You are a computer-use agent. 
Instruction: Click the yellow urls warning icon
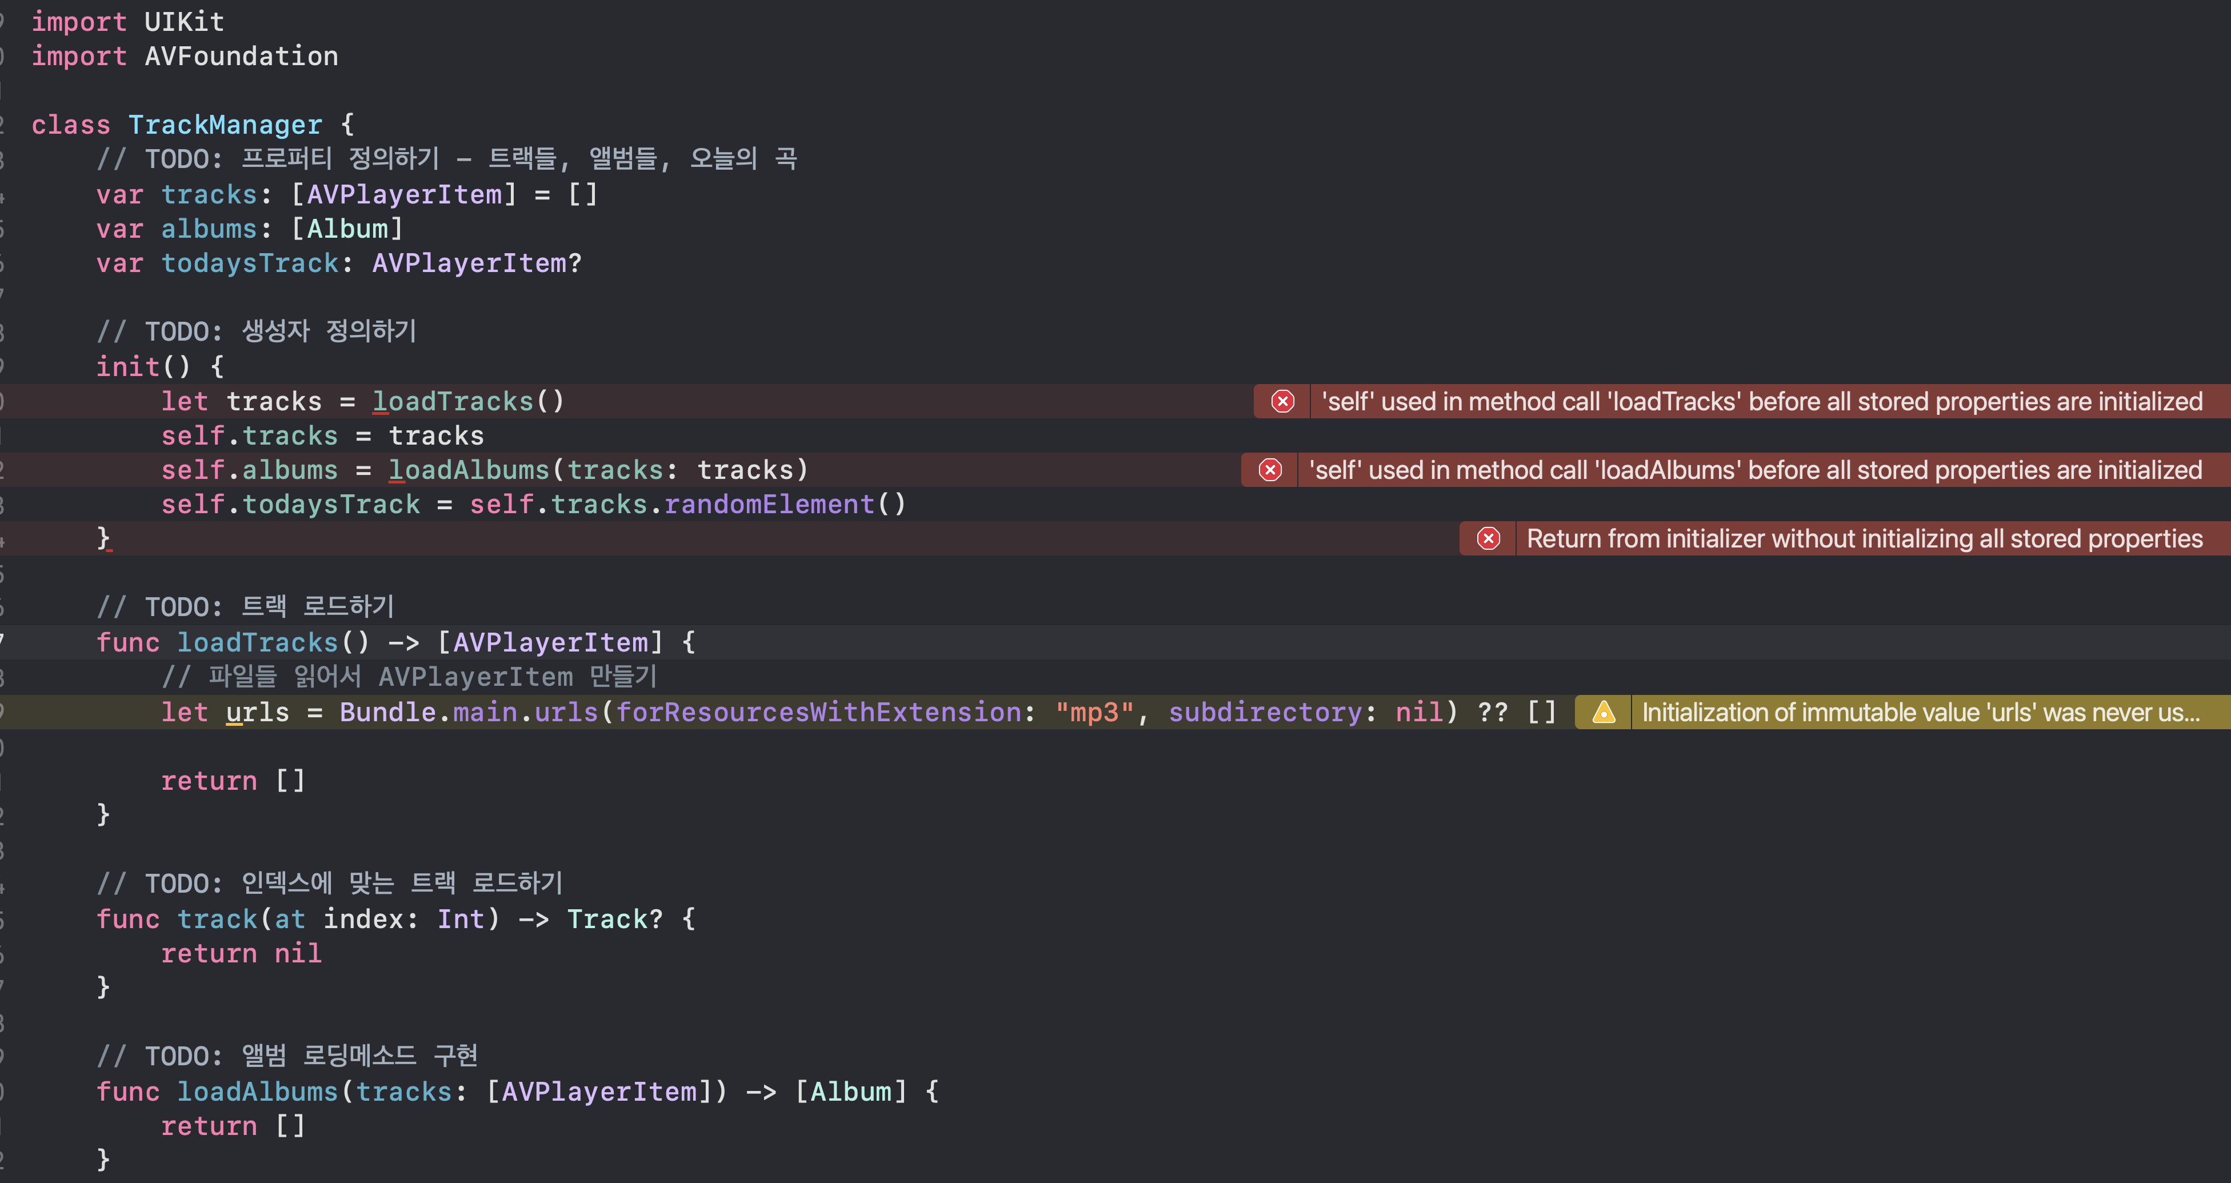(1603, 712)
